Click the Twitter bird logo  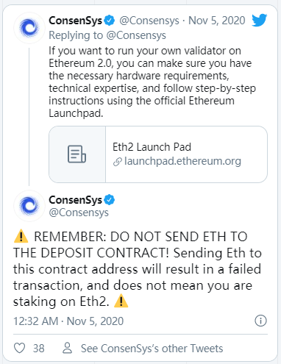pyautogui.click(x=260, y=20)
